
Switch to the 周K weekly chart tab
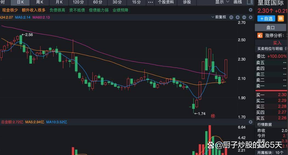pyautogui.click(x=39, y=2)
